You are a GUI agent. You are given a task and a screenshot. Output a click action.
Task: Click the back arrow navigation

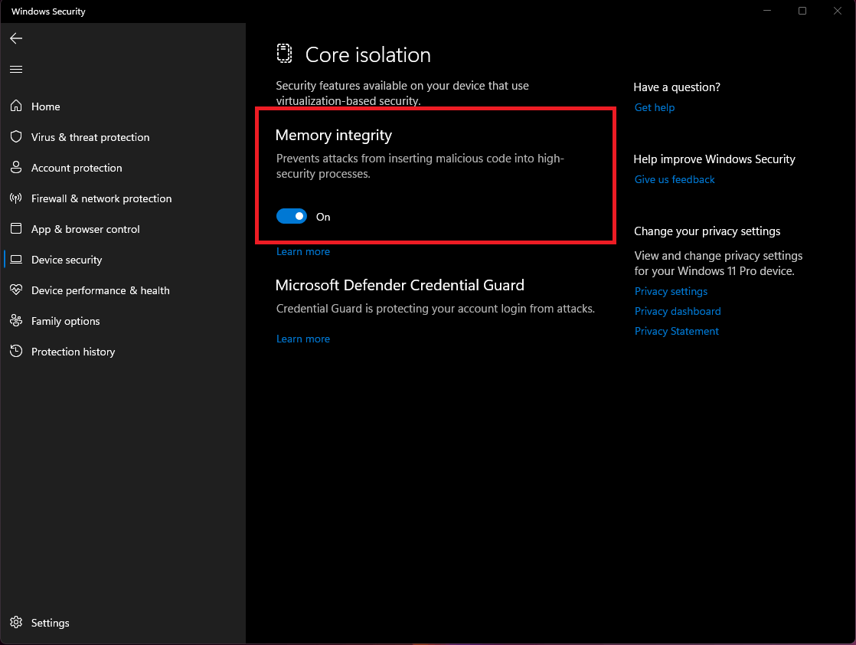pos(15,38)
